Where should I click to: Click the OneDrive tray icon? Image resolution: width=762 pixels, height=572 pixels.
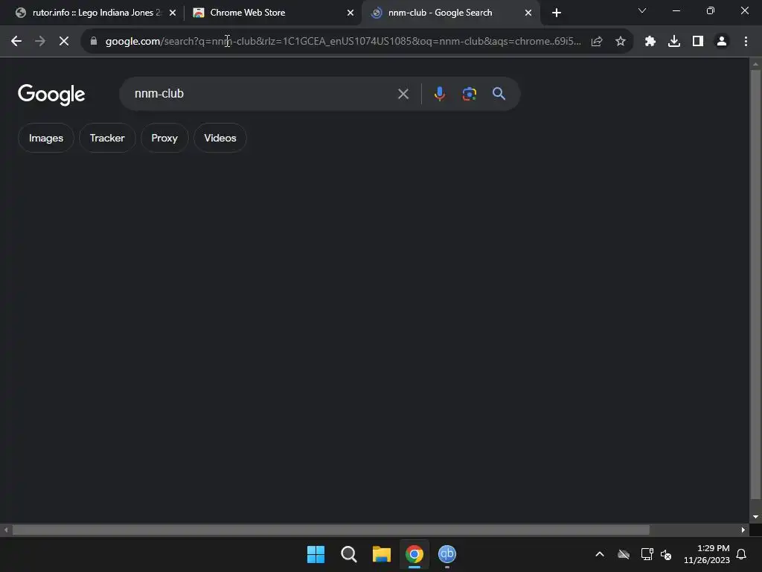coord(624,554)
